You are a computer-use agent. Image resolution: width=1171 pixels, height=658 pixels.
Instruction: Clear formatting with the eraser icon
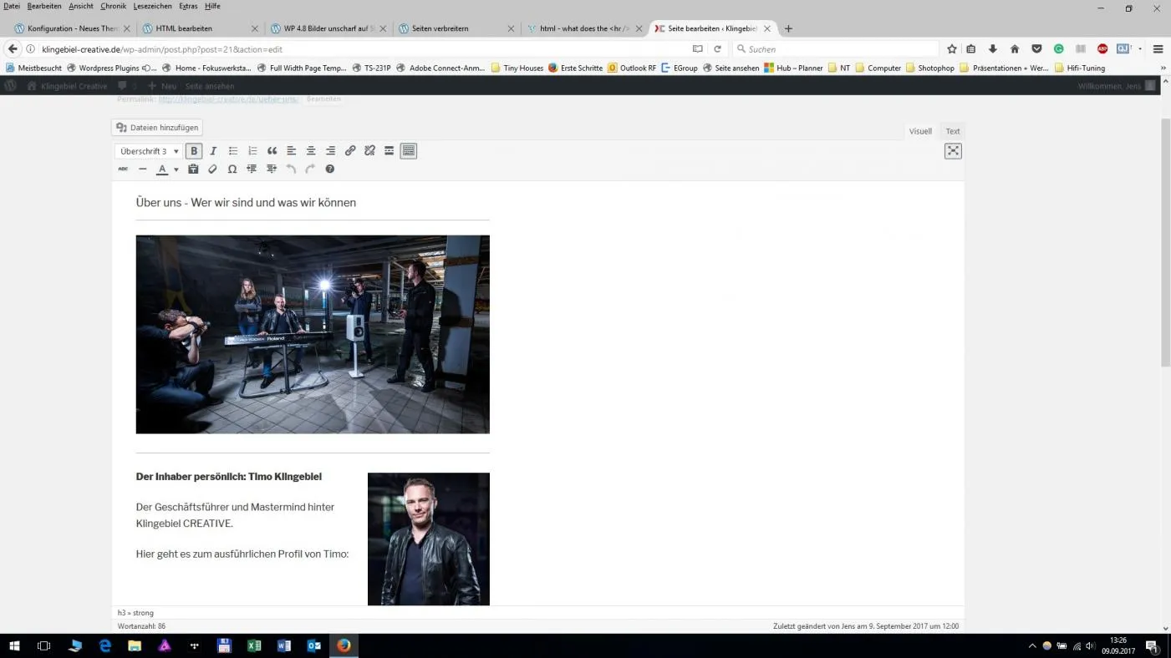click(212, 170)
